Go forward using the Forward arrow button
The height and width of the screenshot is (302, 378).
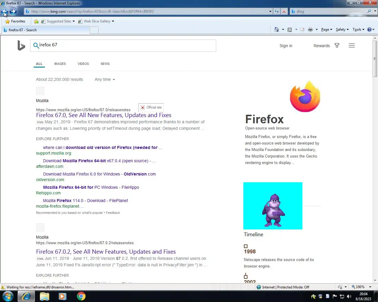tap(13, 12)
